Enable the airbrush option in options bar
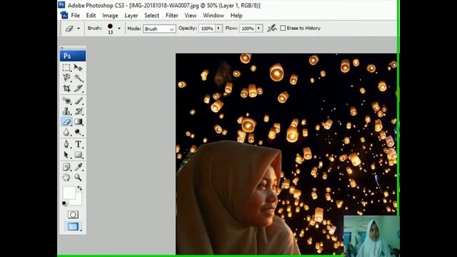 [271, 28]
